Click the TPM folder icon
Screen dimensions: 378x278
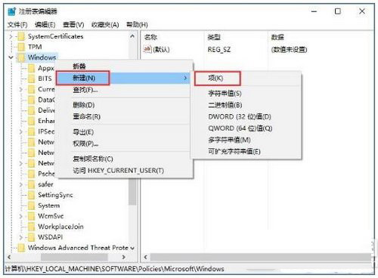tap(21, 47)
